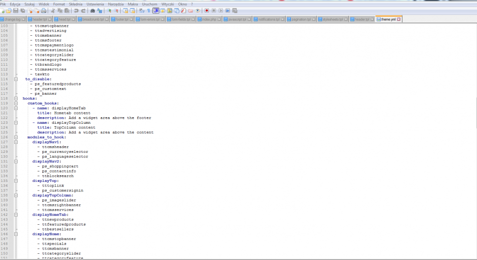Create a new document with the New icon
The width and height of the screenshot is (477, 260).
(x=2, y=10)
